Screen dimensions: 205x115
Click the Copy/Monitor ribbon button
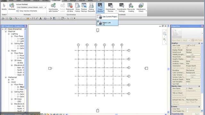[100, 8]
